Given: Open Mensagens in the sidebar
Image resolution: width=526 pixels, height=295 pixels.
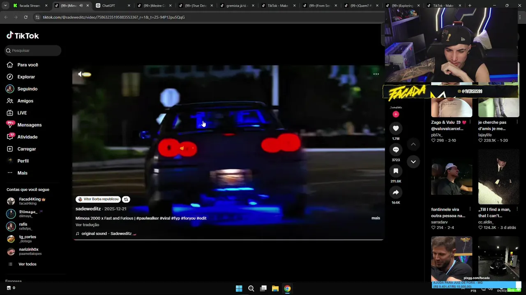Looking at the screenshot, I should click(x=29, y=125).
